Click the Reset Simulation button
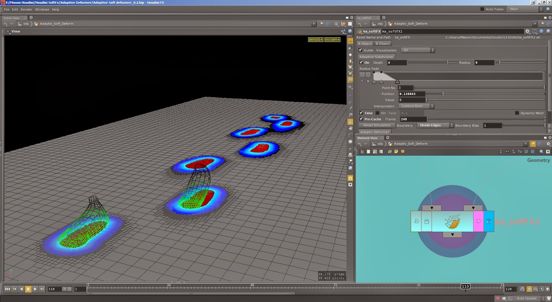 click(377, 125)
